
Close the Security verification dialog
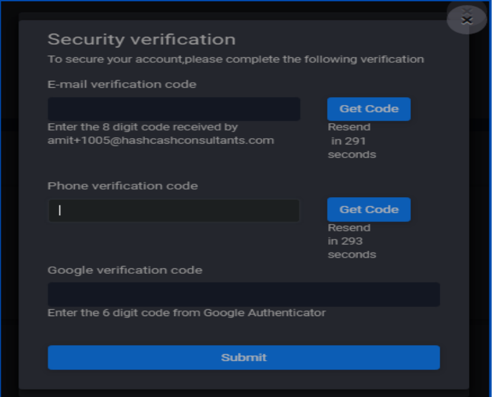tap(466, 19)
